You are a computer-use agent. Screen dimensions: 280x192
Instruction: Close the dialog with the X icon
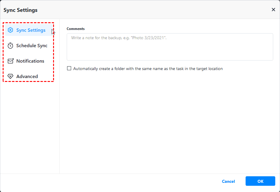click(x=273, y=10)
